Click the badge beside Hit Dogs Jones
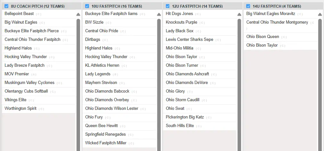Image resolution: width=324 pixels, height=151 pixels. [198, 14]
